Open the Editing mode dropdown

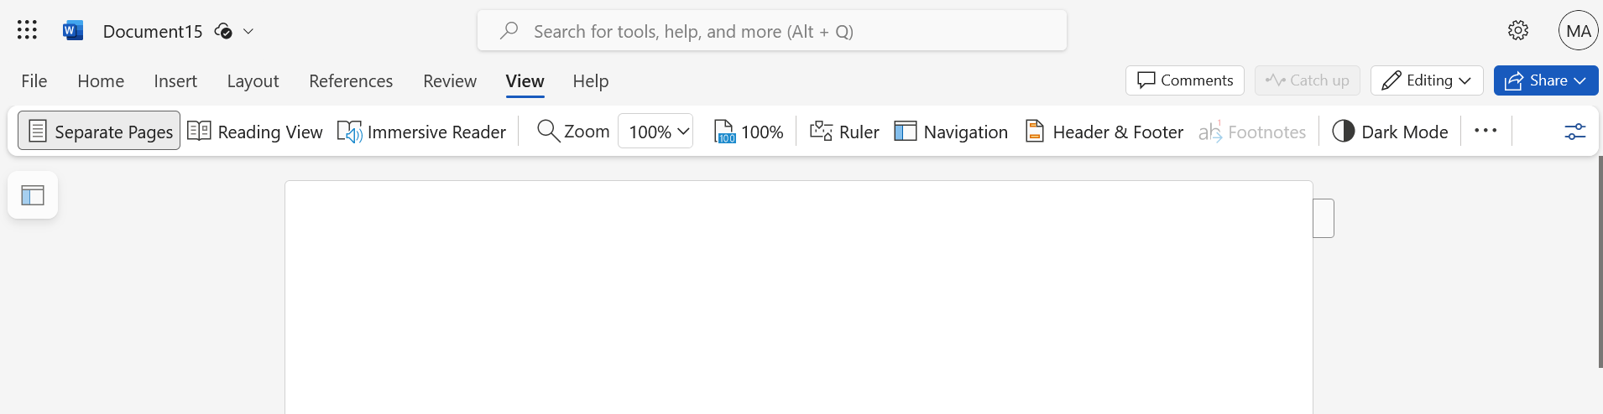(x=1426, y=80)
